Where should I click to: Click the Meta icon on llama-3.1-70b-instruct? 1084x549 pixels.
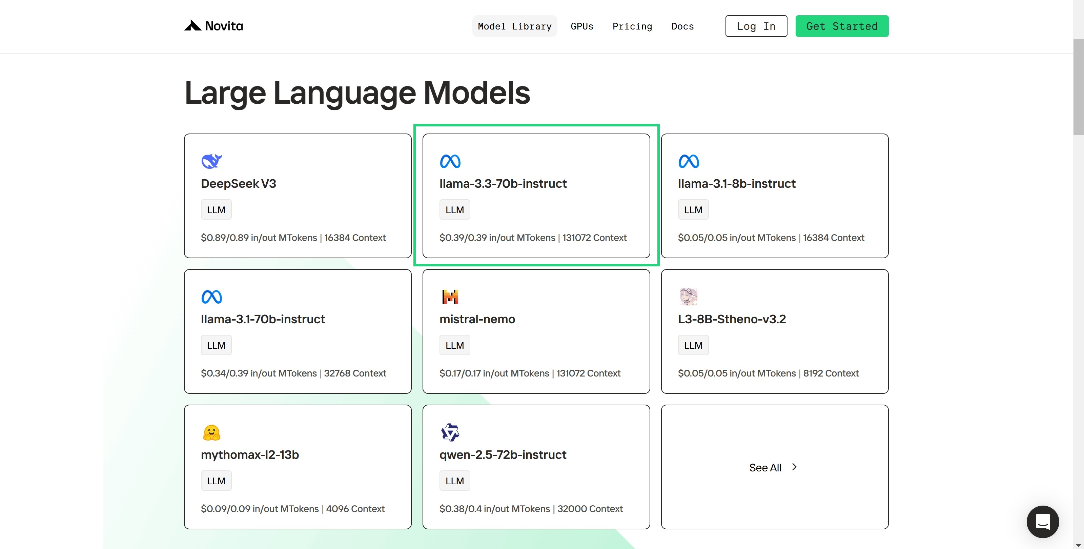point(211,297)
